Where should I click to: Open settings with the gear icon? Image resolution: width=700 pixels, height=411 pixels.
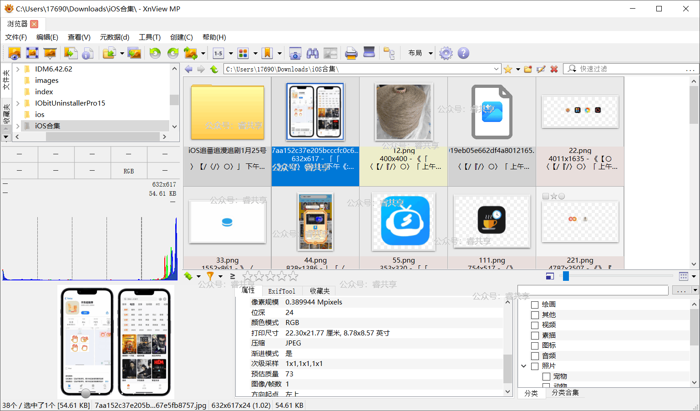tap(446, 53)
